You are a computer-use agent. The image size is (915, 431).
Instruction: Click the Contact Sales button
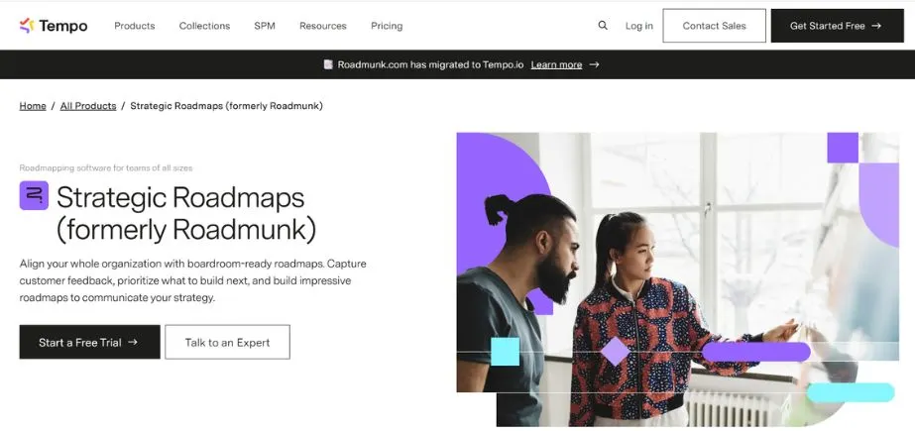click(715, 26)
